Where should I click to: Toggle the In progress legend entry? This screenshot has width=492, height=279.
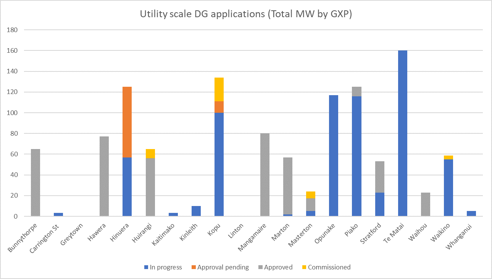click(167, 267)
